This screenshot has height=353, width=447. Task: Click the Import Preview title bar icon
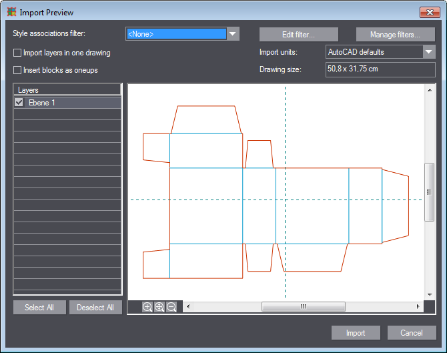tap(11, 12)
